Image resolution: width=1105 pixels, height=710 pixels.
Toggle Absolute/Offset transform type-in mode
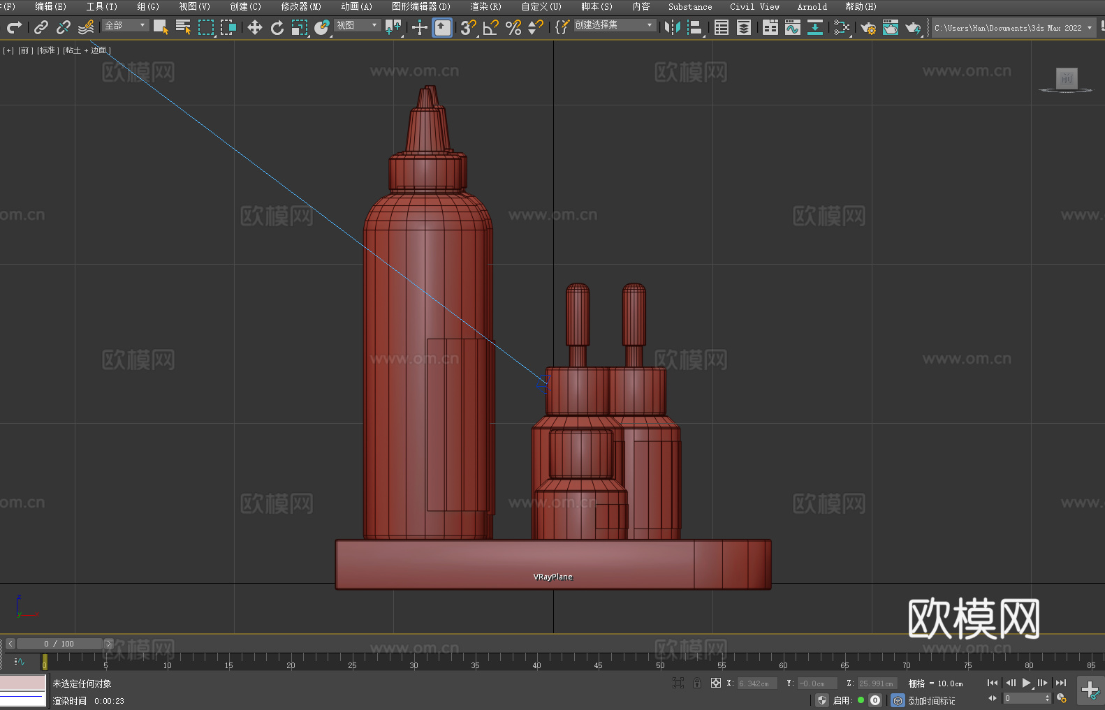click(716, 683)
